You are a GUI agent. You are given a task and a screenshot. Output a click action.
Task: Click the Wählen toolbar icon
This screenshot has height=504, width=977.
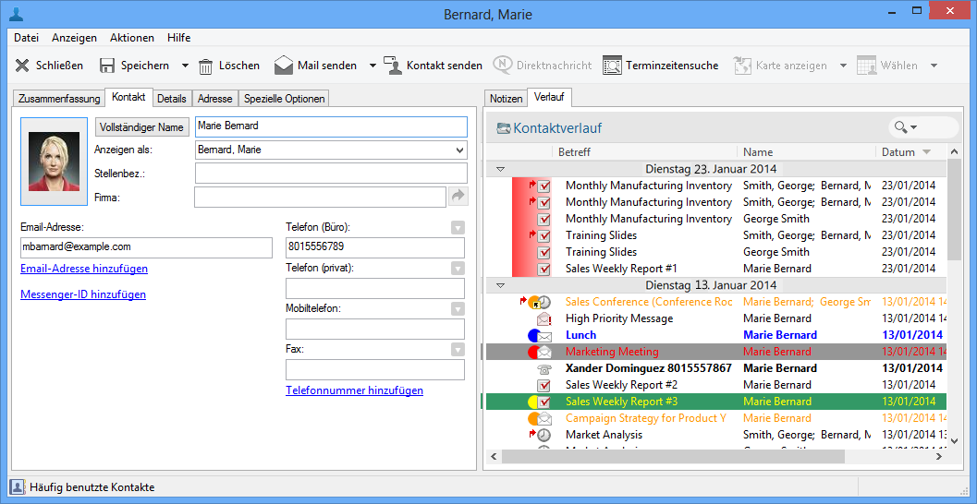pos(866,66)
